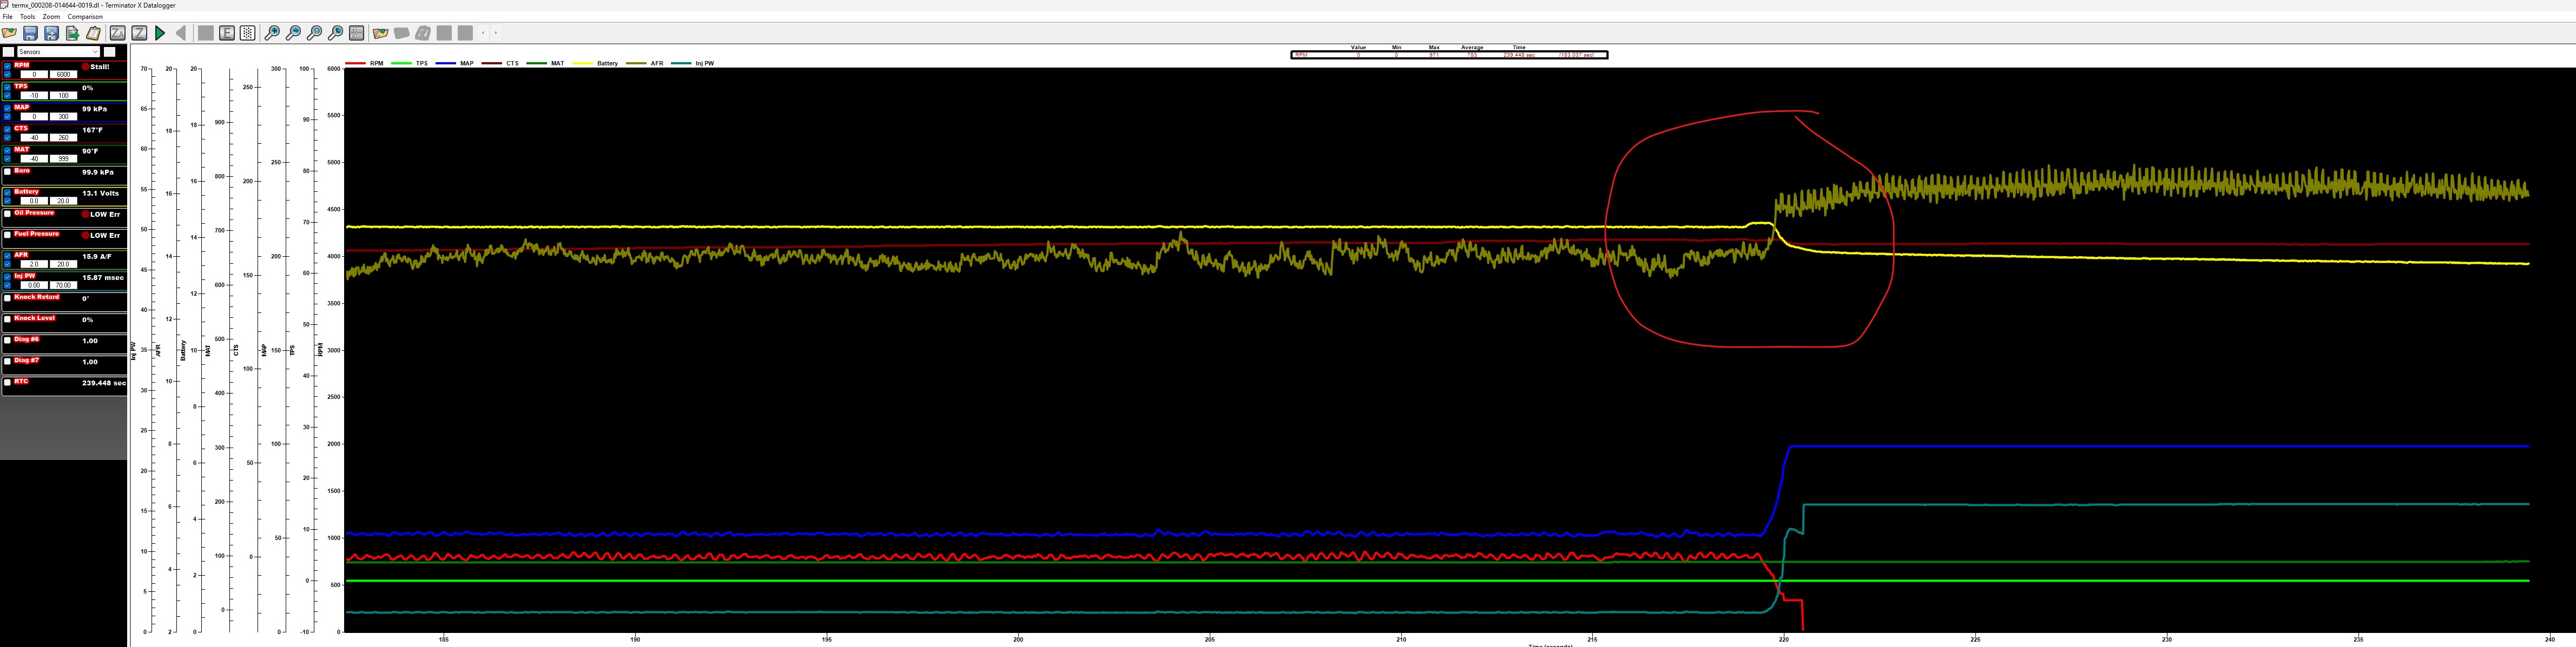Select the ZA auto-zoom toolbar button

click(117, 33)
